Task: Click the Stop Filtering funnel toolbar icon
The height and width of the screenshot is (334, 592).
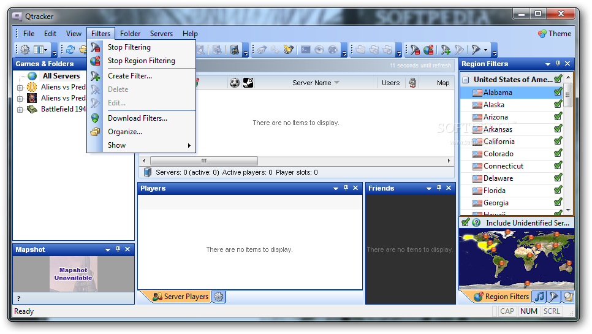Action: (415, 50)
